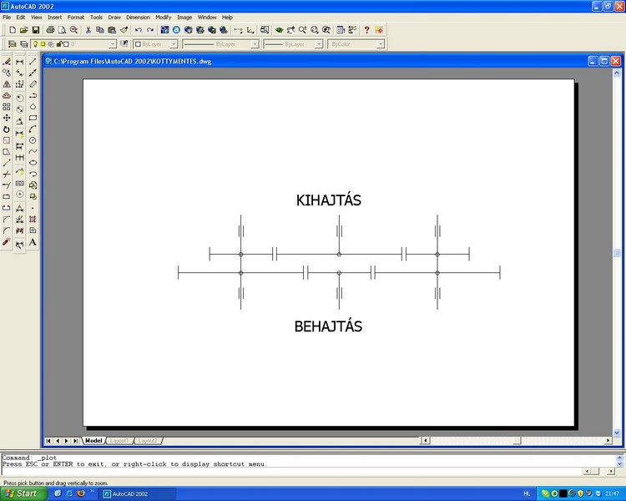The image size is (626, 501).
Task: Toggle the layer lock icon
Action: pos(59,44)
